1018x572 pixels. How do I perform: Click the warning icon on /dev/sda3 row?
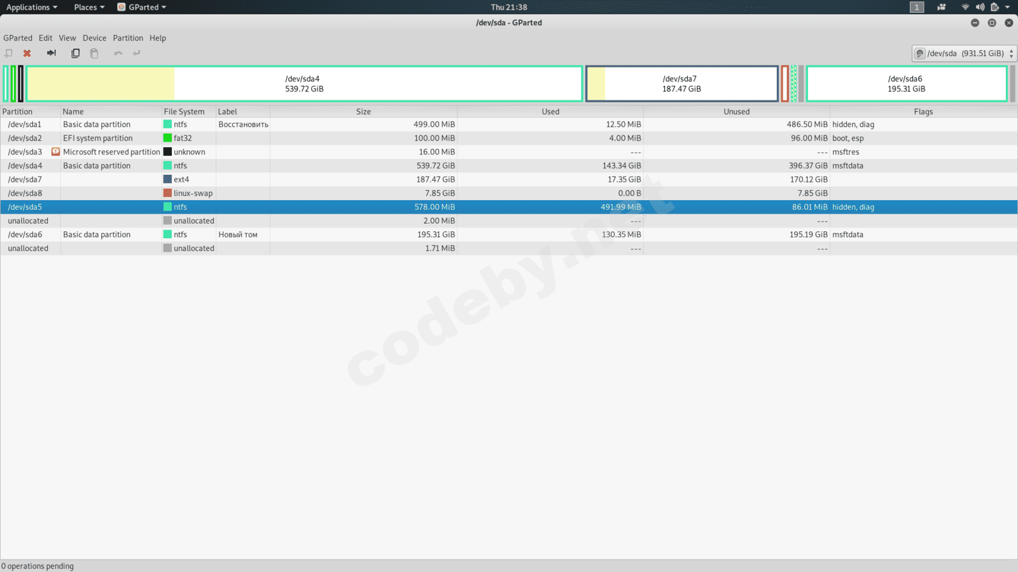pyautogui.click(x=55, y=152)
